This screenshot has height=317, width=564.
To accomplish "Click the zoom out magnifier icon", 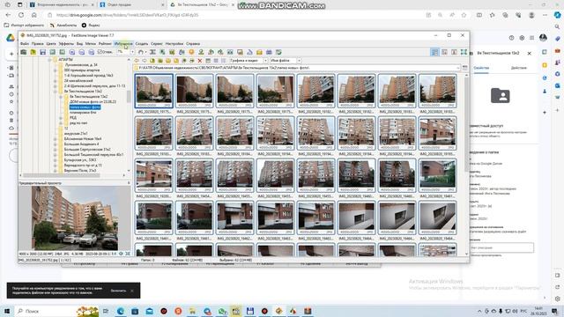I will point(82,53).
